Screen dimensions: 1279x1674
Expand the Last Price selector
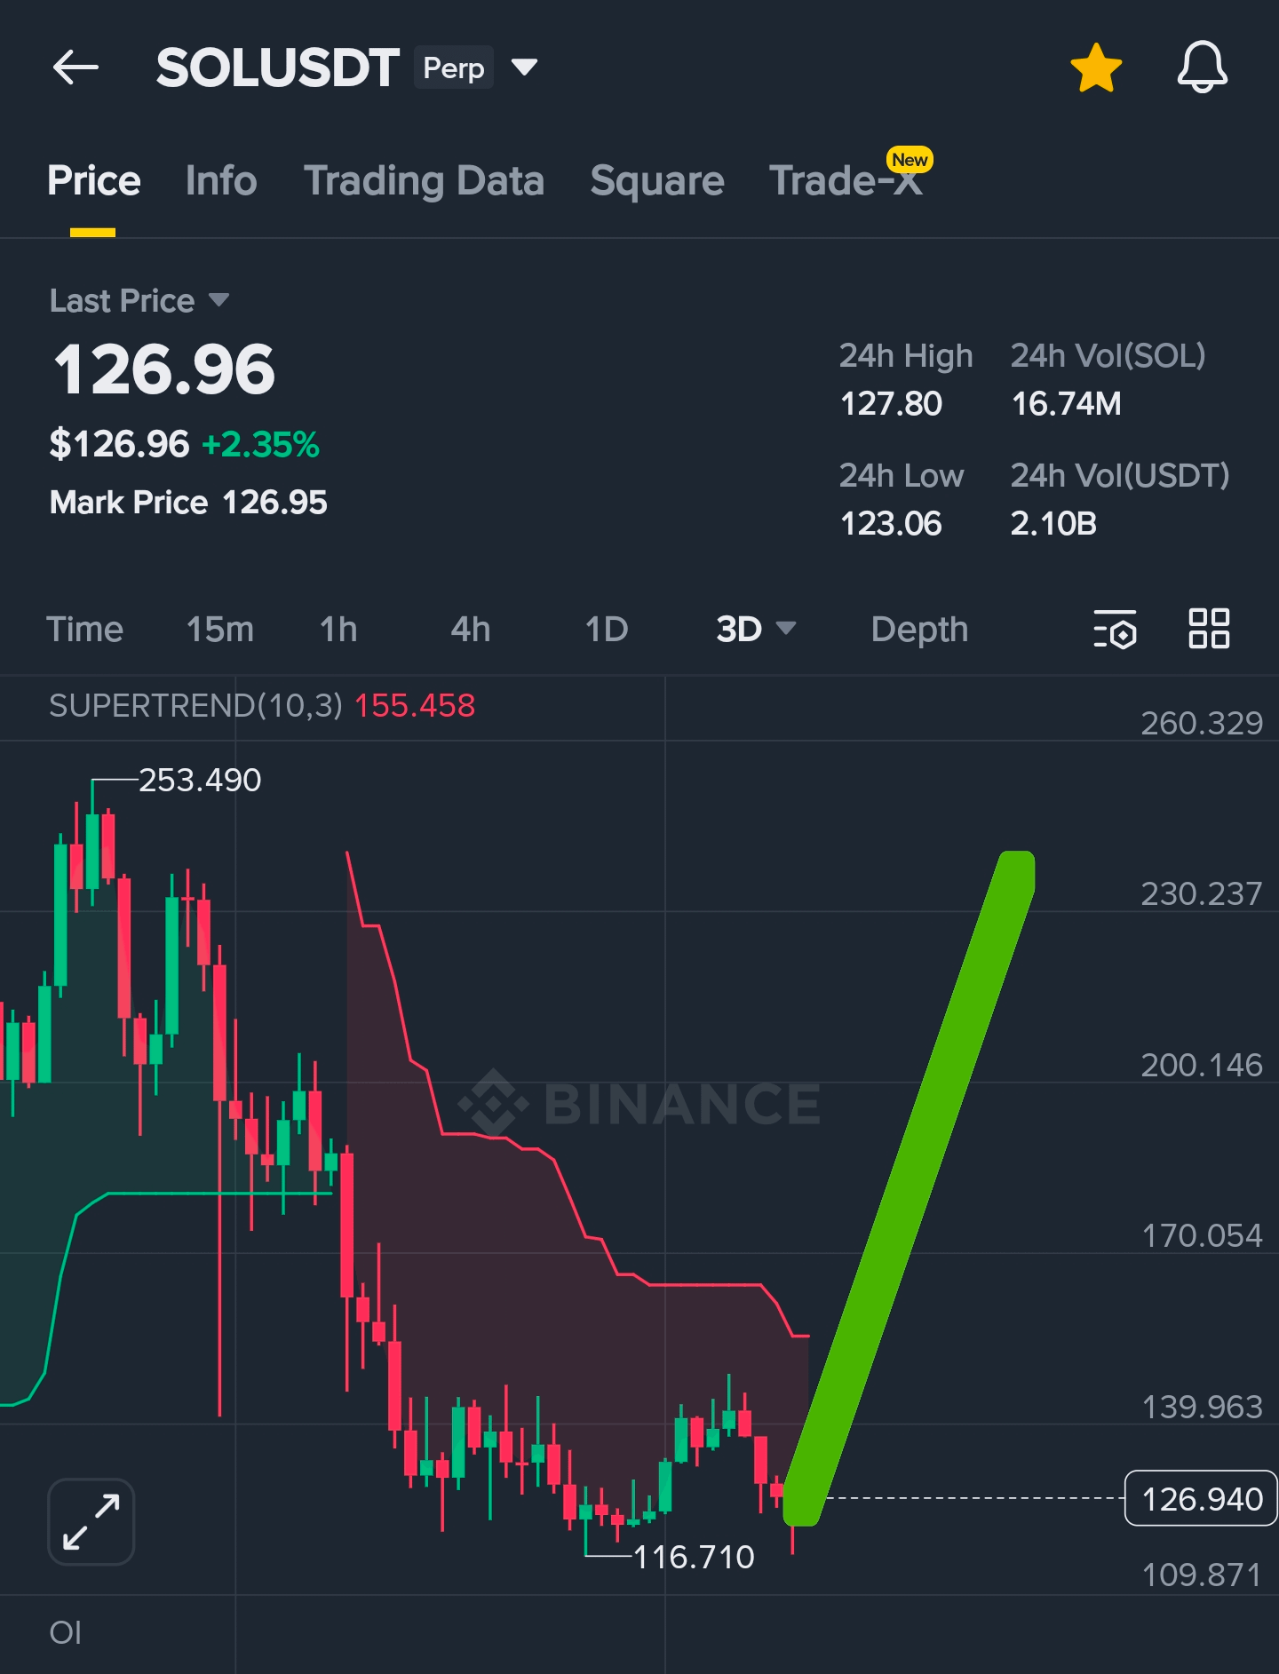[139, 301]
